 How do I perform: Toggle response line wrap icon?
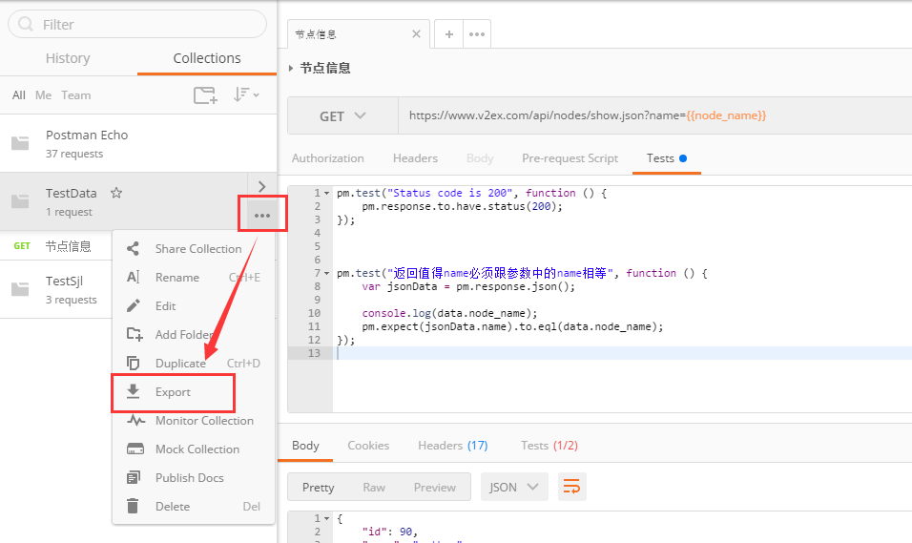coord(571,487)
